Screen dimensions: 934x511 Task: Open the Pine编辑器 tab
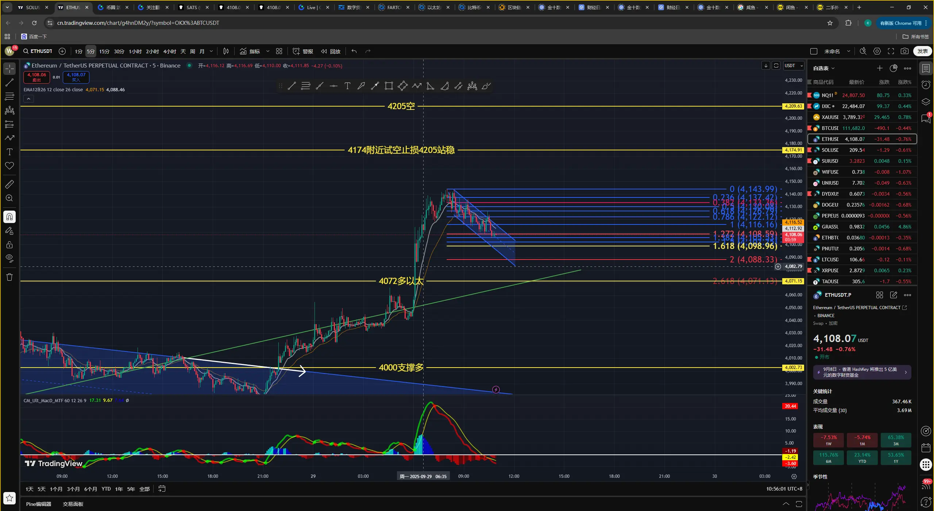tap(39, 504)
